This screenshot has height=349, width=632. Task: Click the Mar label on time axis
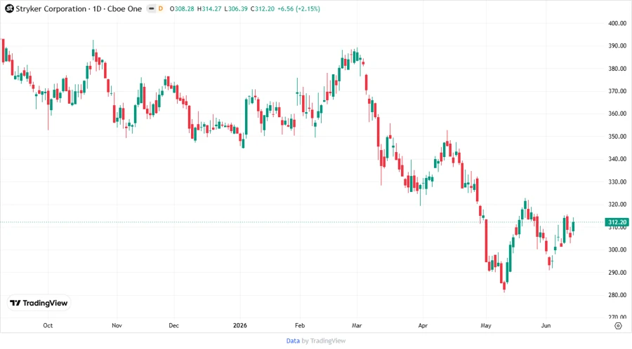(x=357, y=325)
